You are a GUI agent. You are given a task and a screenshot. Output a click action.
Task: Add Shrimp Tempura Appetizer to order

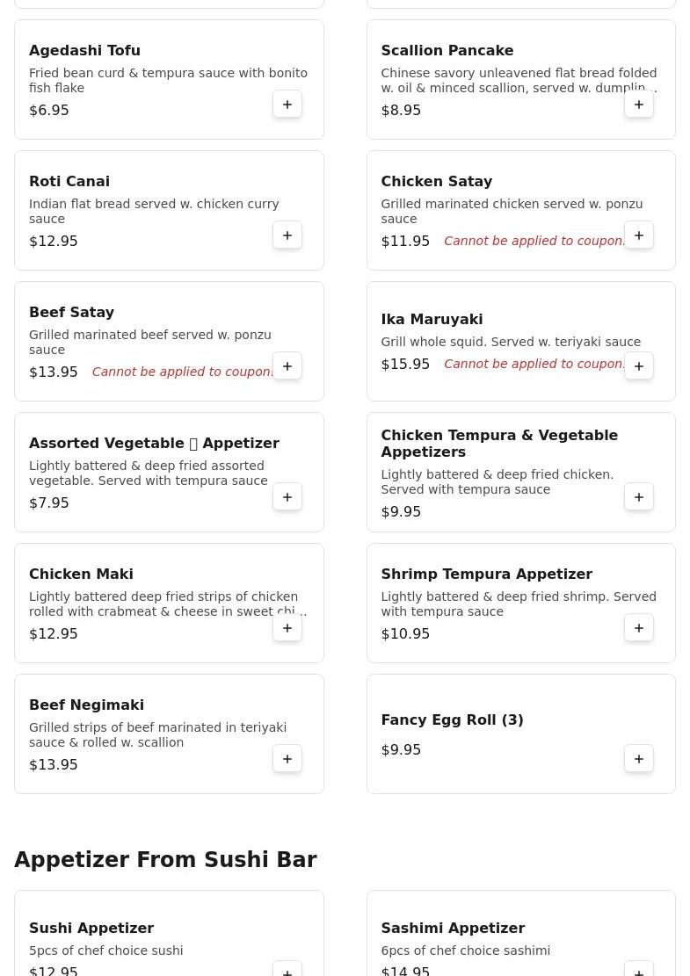[639, 628]
